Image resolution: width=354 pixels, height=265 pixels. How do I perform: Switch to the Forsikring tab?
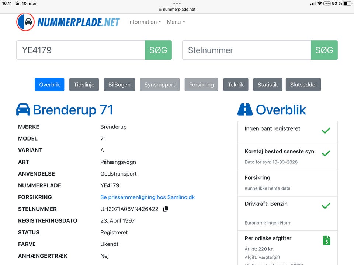(201, 85)
